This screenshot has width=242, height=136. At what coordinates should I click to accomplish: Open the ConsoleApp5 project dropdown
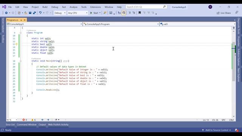[44, 24]
